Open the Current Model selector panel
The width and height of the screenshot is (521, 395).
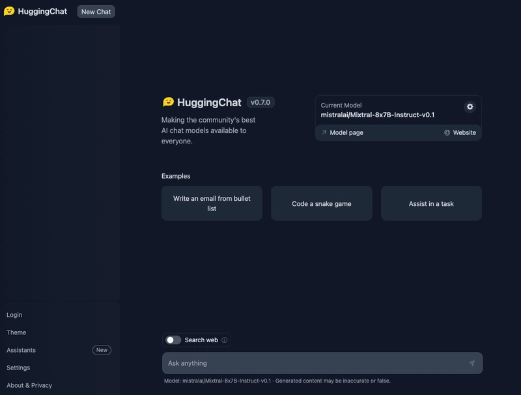click(x=378, y=111)
